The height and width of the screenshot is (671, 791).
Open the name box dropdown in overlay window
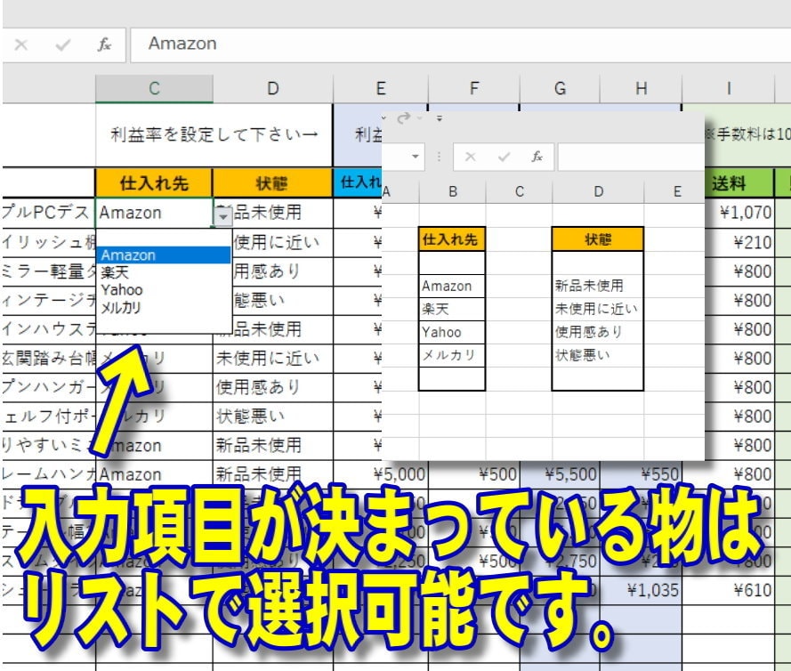pos(416,157)
